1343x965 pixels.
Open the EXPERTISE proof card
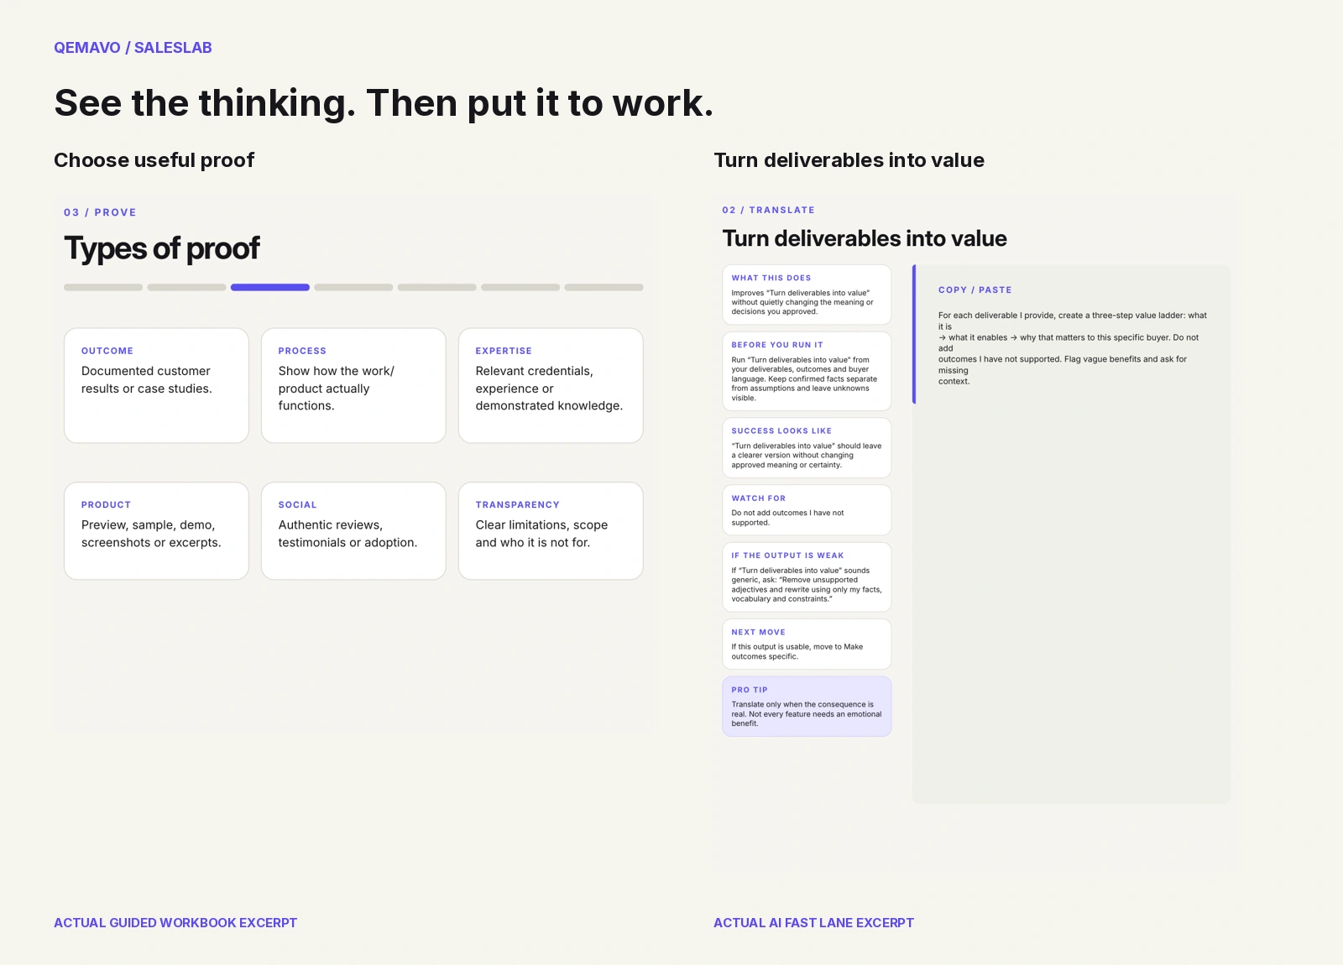point(551,385)
